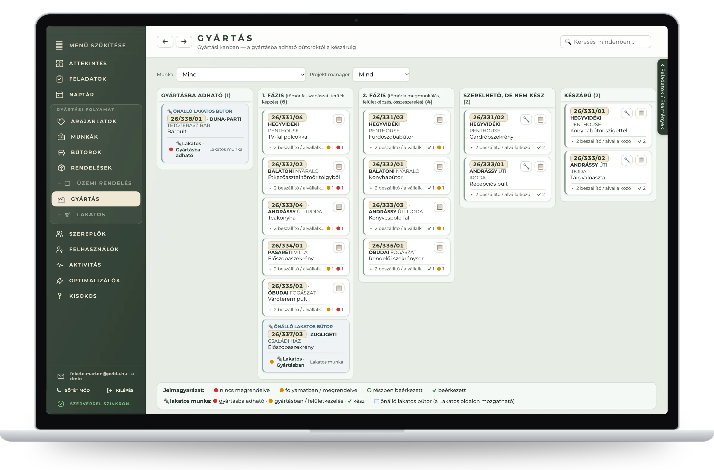
Task: Open Naptár menu item
Action: coord(96,95)
